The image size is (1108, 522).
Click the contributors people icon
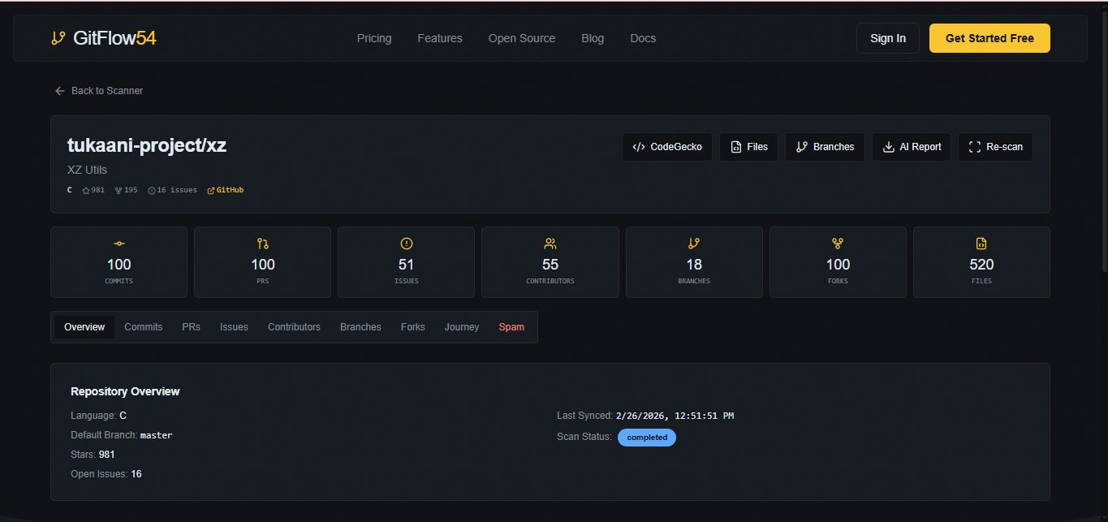550,244
